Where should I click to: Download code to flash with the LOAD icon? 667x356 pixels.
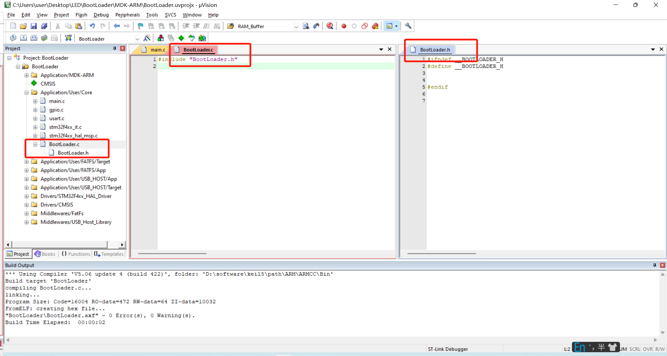(x=68, y=38)
